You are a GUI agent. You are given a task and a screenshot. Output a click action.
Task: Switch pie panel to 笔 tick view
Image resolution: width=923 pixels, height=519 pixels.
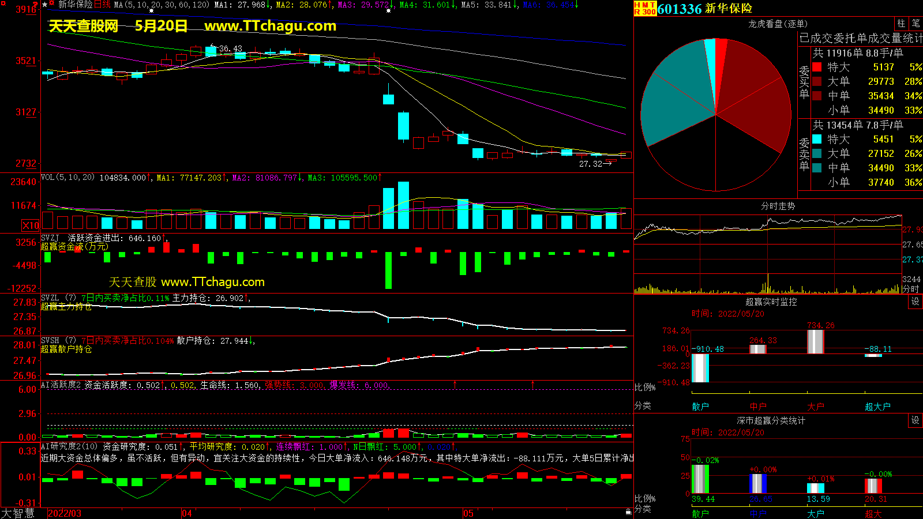pos(916,24)
